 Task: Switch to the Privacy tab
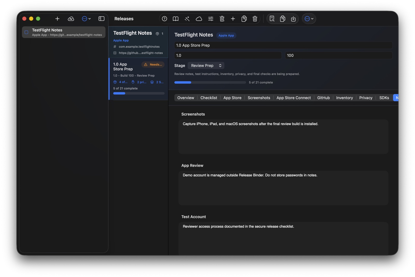coord(366,98)
